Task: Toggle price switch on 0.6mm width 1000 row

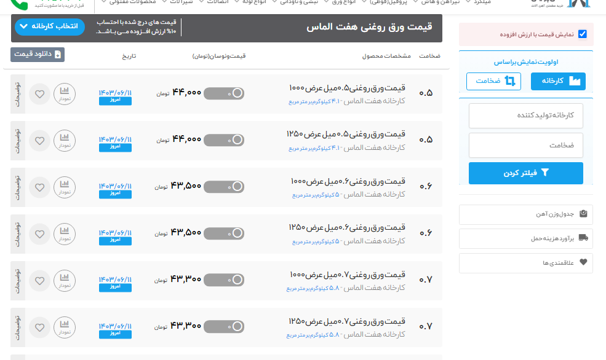Action: click(224, 187)
